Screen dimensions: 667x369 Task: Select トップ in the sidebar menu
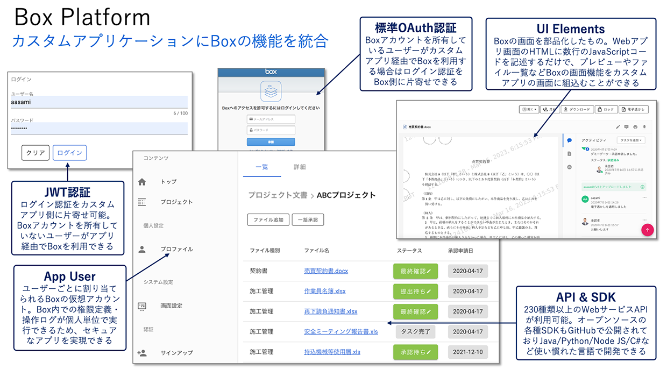168,182
